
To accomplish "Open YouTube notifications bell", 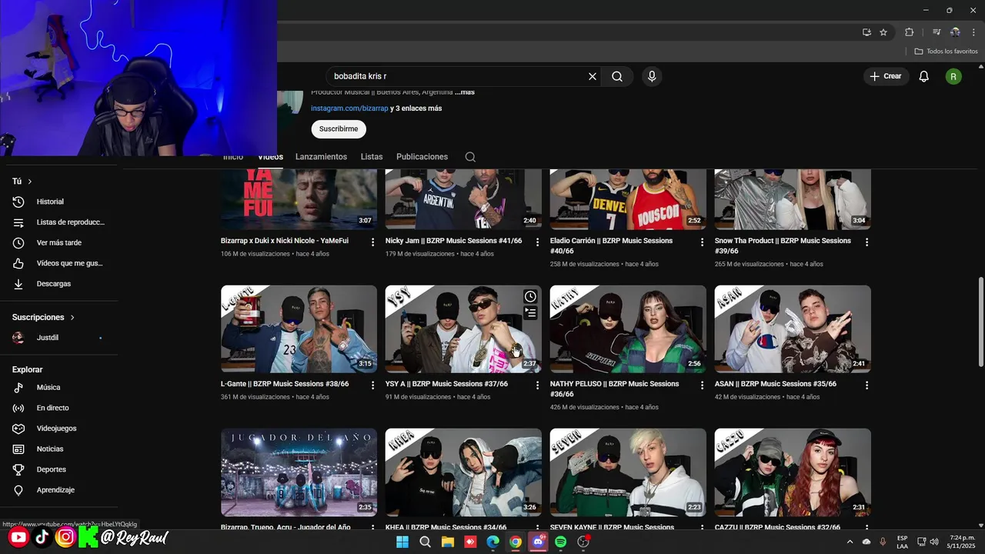I will [x=923, y=76].
